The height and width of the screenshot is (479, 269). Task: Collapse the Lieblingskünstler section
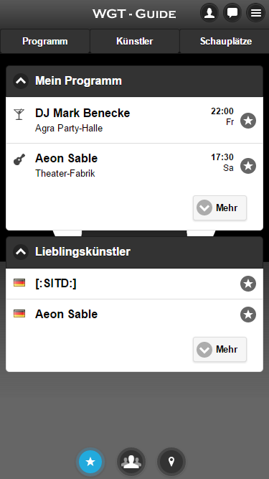tap(21, 252)
